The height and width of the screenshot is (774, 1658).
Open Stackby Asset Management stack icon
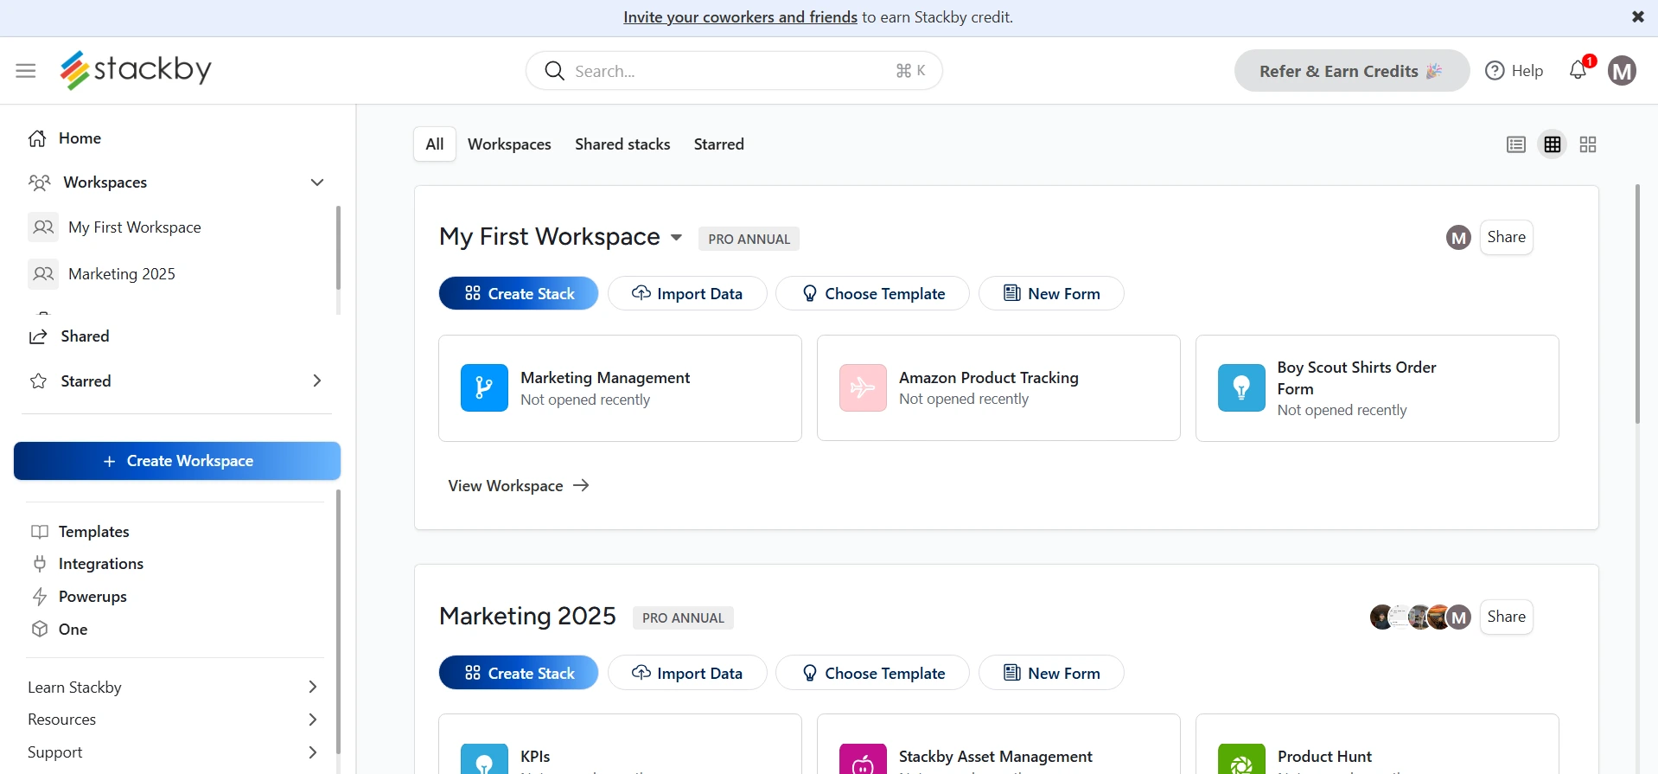click(x=863, y=759)
